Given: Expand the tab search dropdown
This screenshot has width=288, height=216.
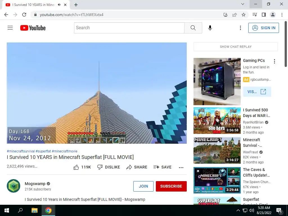Looking at the screenshot, I should pos(243,4).
